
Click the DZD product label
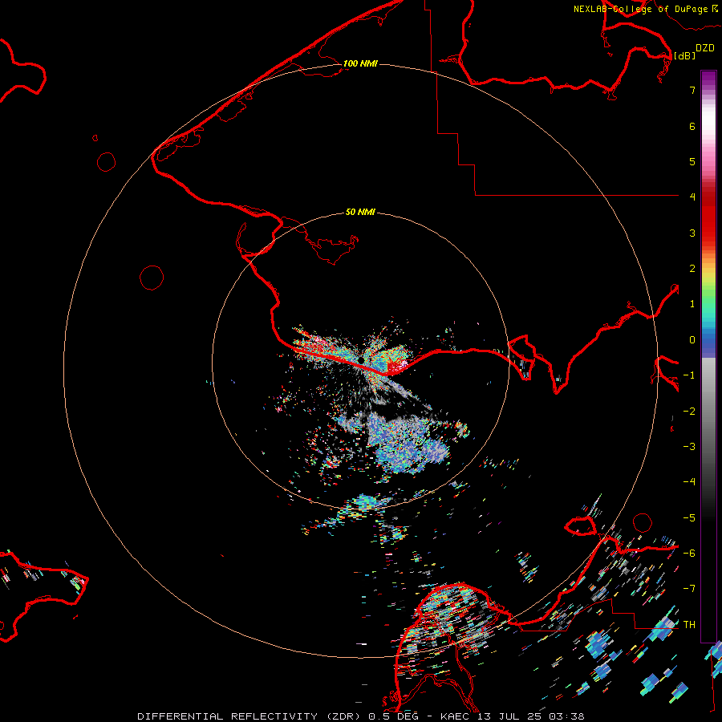tap(705, 48)
